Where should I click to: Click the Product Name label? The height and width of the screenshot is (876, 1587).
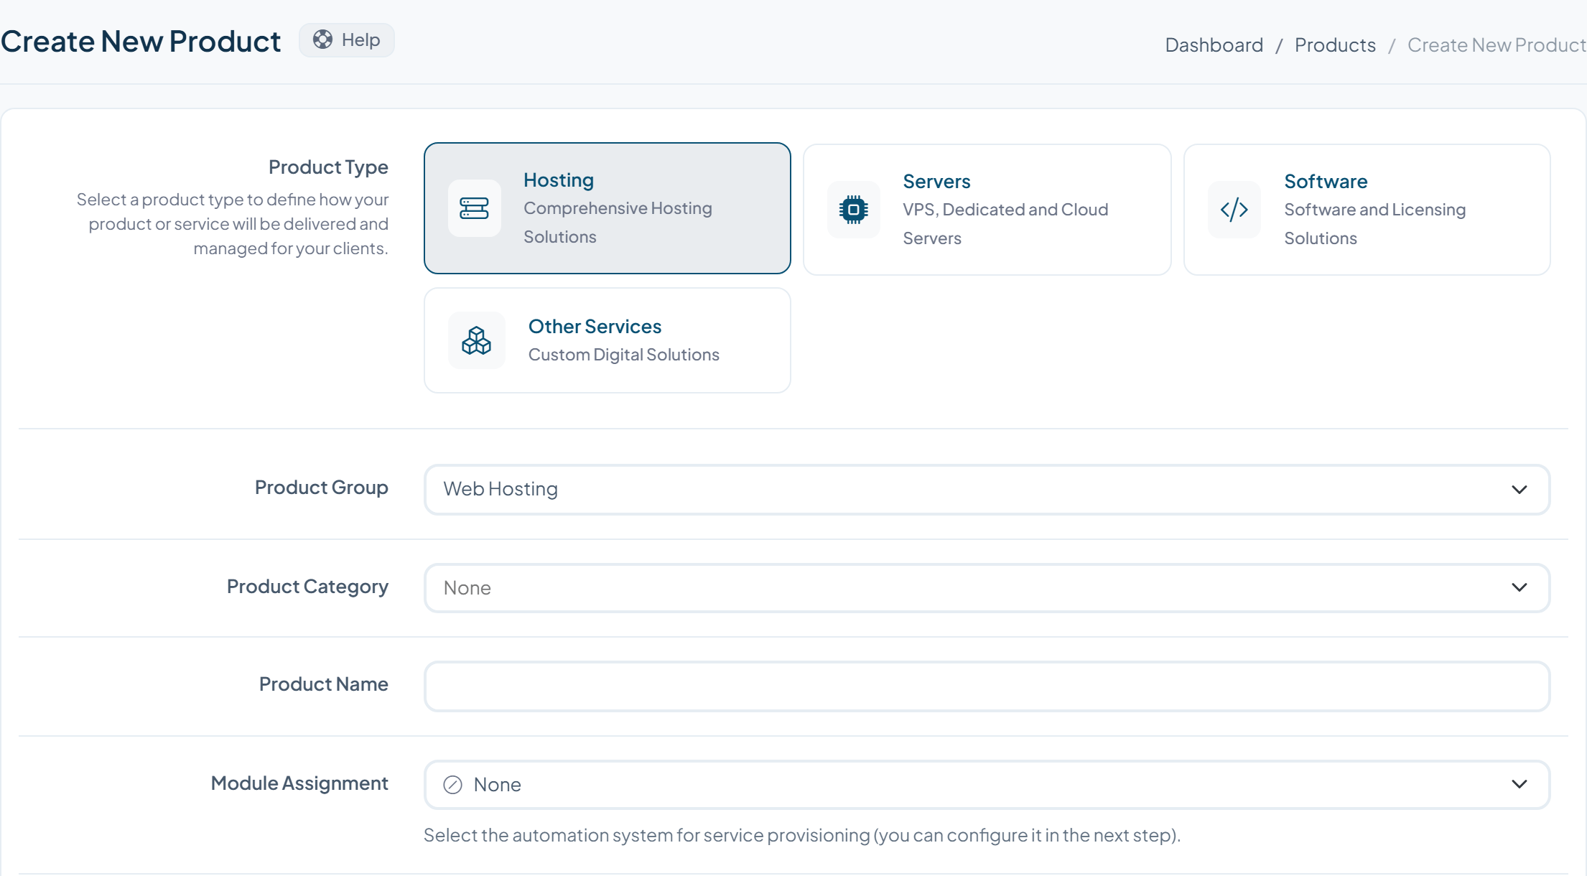tap(323, 684)
